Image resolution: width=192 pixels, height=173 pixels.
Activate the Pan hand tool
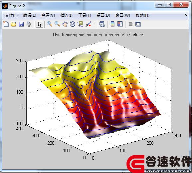(x=65, y=24)
